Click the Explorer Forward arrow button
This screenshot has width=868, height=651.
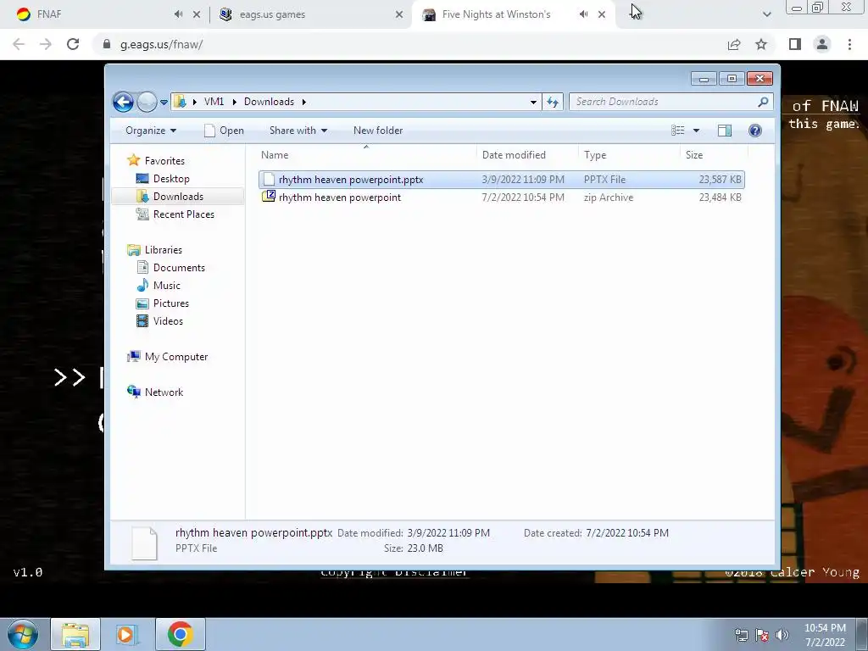pos(147,102)
